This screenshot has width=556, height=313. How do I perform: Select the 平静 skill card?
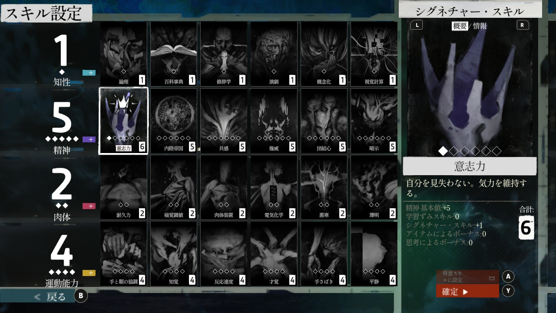coord(374,254)
